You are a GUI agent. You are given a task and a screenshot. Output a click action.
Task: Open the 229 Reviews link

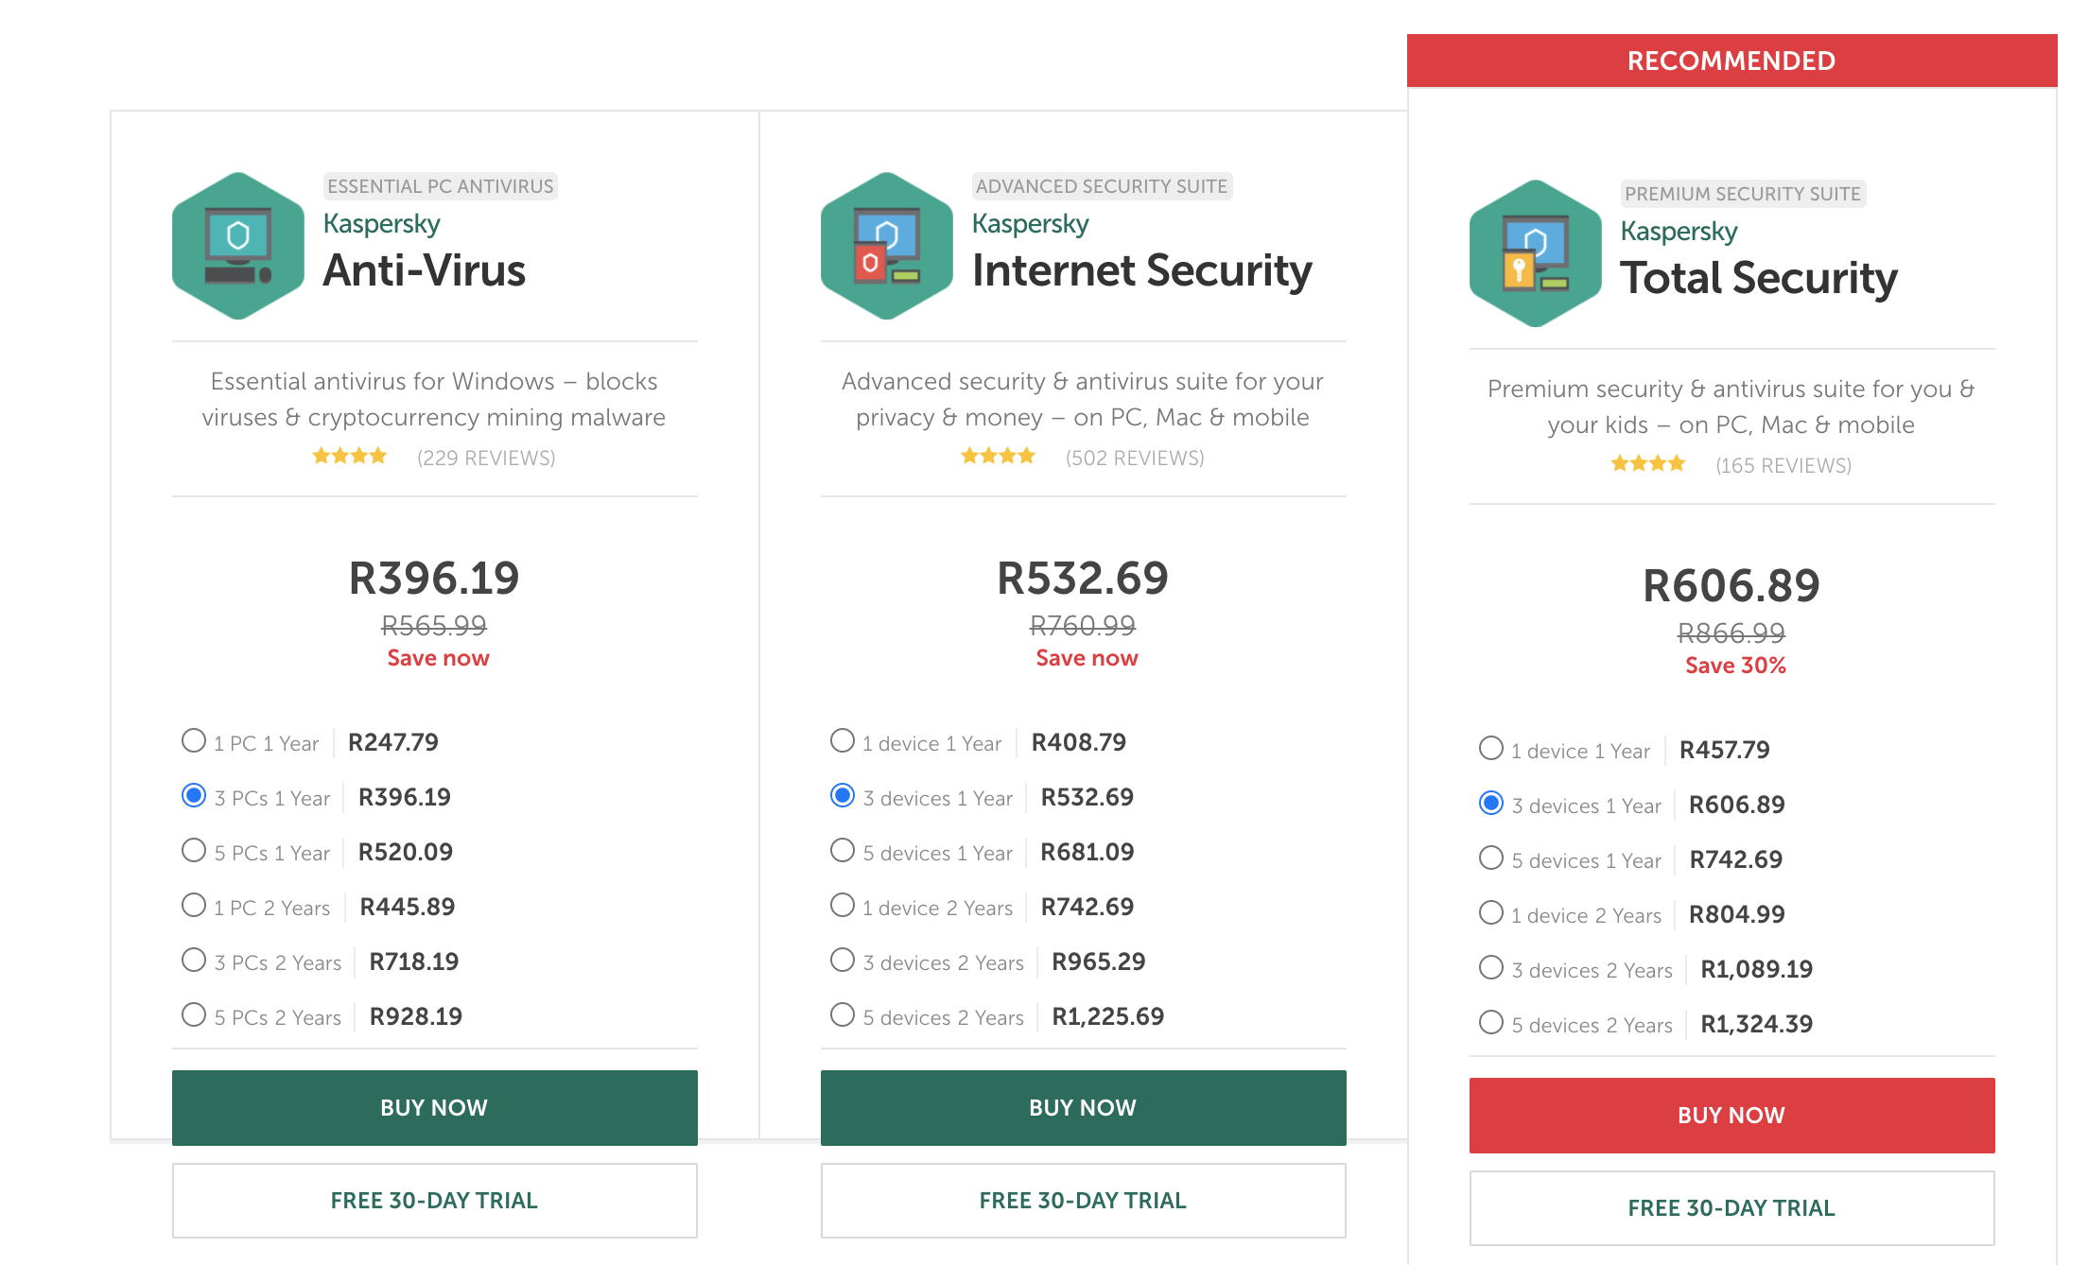click(486, 459)
